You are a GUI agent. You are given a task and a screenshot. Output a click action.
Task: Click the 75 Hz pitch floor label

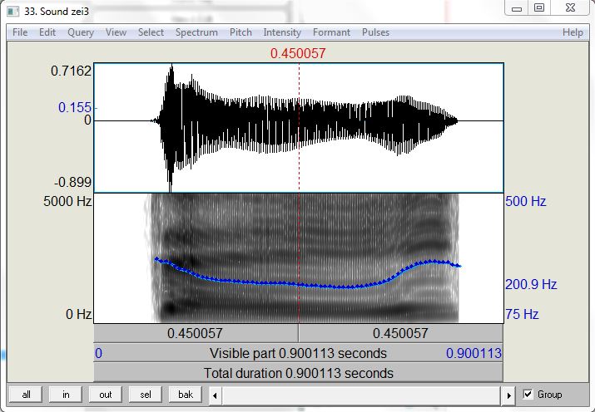pos(522,314)
